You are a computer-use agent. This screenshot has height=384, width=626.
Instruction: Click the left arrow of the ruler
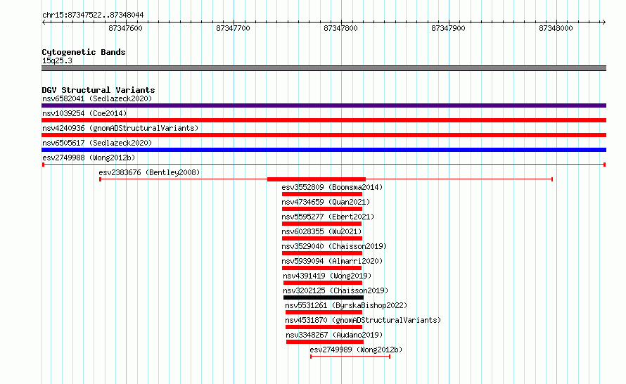tap(44, 22)
